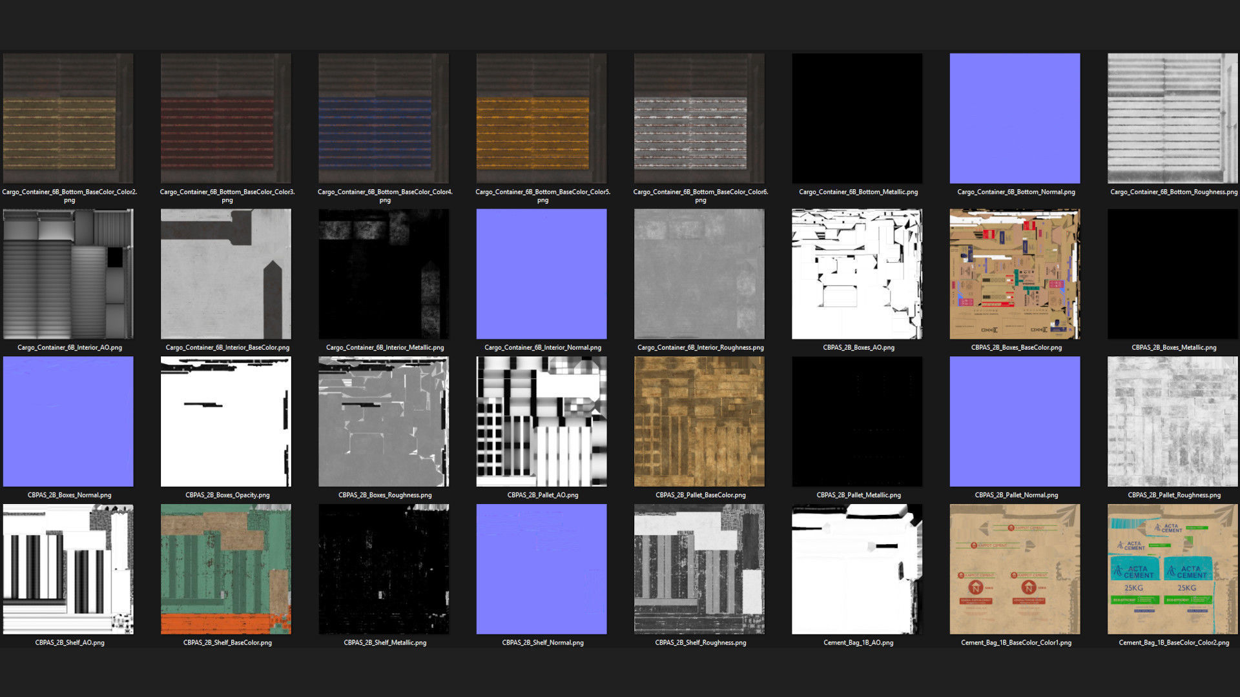
Task: Open red Cargo_Container_6B_Bottom_BaseColor_Color3 texture
Action: tap(225, 118)
